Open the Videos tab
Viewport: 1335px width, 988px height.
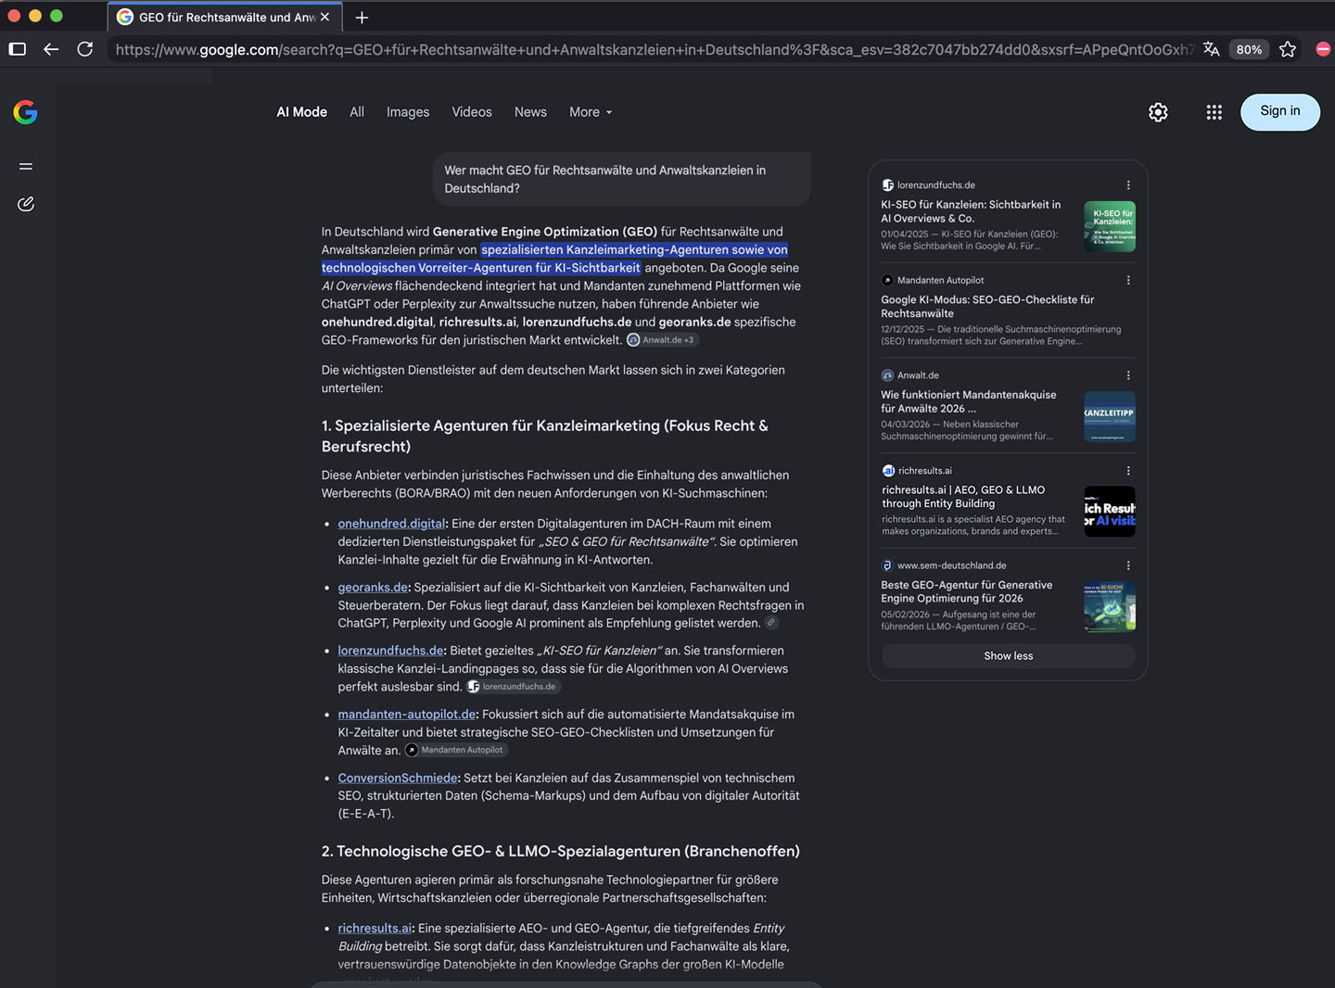[x=472, y=112]
